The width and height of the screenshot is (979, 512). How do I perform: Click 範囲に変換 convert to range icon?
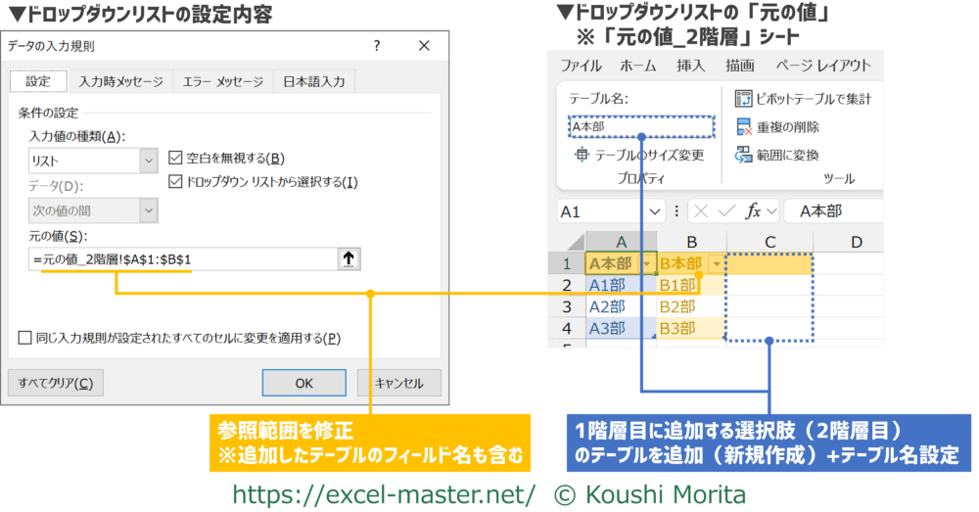742,155
